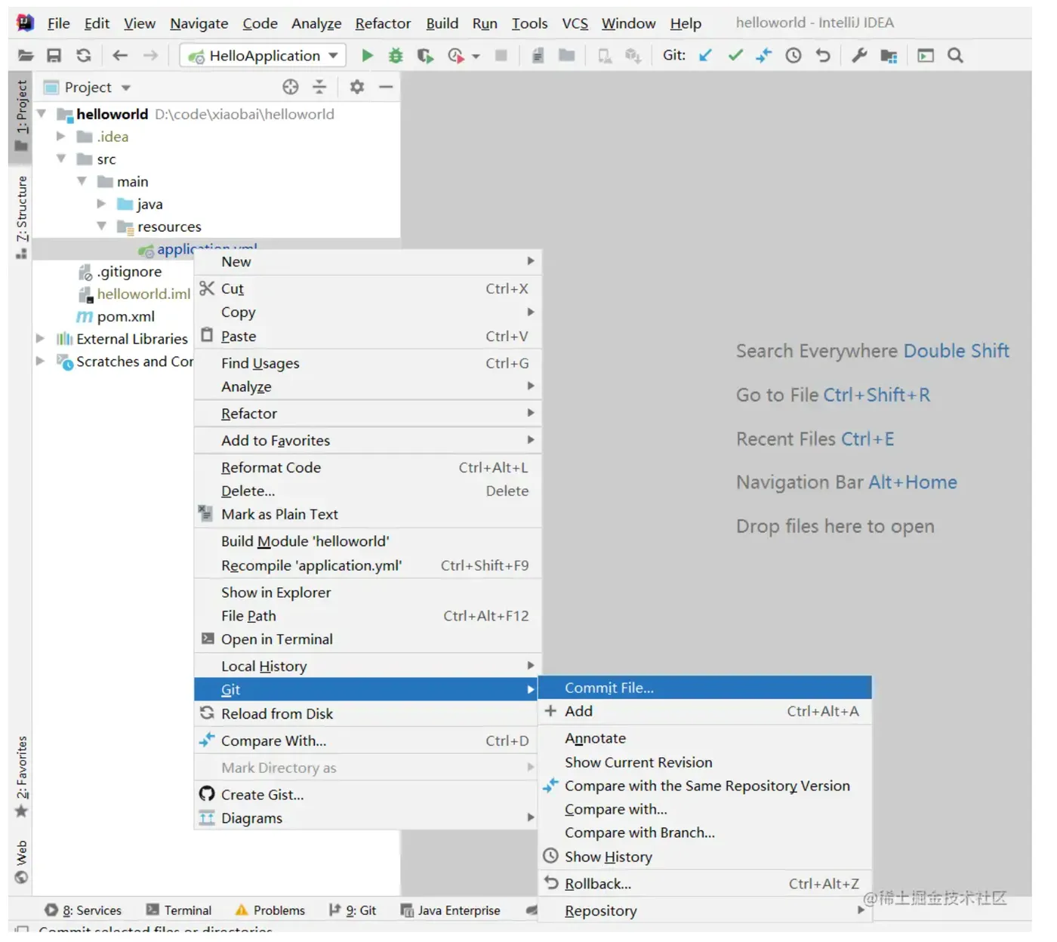Collapse the helloworld root tree node
The height and width of the screenshot is (942, 1057).
click(42, 115)
